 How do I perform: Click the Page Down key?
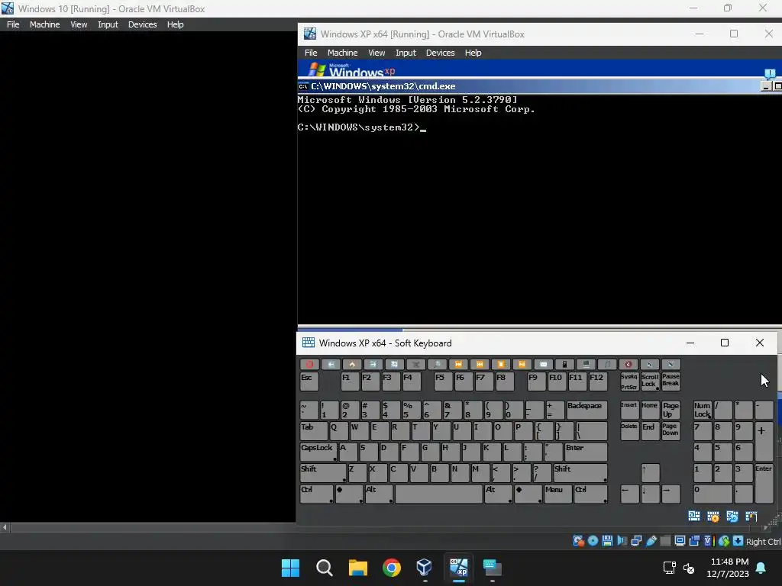[671, 431]
